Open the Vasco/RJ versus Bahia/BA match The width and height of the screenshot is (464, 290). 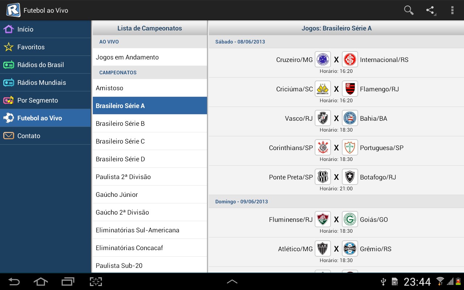tap(336, 121)
